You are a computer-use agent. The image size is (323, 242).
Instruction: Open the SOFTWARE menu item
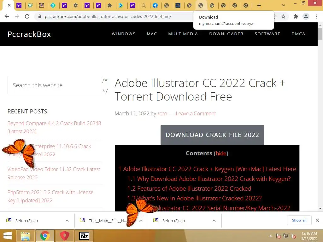267,34
